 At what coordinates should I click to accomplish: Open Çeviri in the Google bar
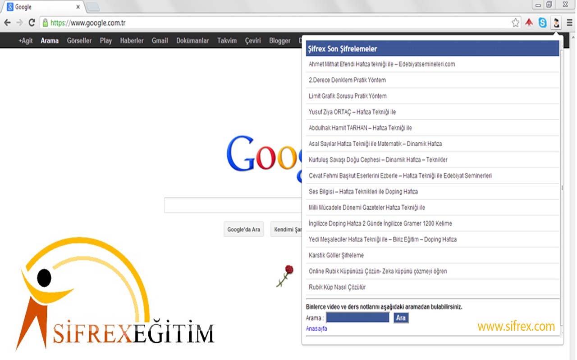pyautogui.click(x=253, y=40)
